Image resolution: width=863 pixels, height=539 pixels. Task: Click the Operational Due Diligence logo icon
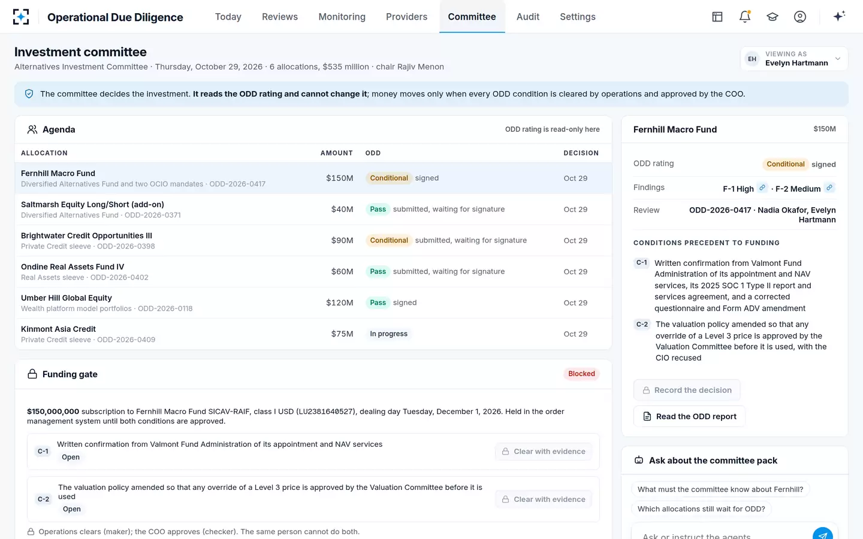pyautogui.click(x=21, y=17)
